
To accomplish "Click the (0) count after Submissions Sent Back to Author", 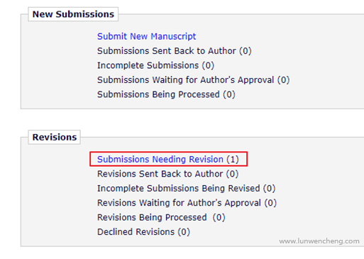I will [246, 51].
